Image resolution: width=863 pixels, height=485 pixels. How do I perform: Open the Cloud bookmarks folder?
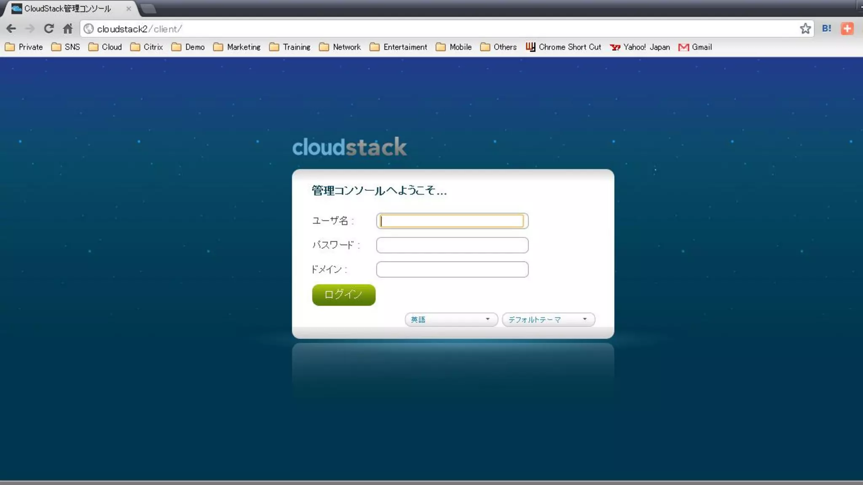(x=105, y=47)
